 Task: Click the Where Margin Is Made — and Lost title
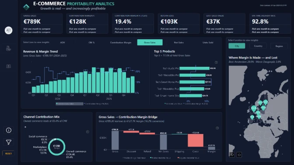click(253, 58)
